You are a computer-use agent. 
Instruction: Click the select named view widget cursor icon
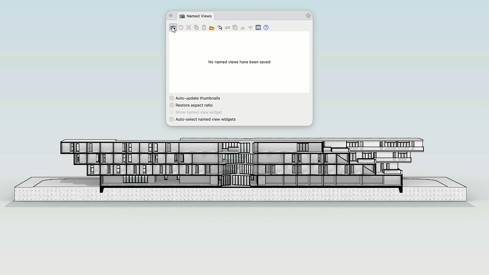(x=220, y=28)
